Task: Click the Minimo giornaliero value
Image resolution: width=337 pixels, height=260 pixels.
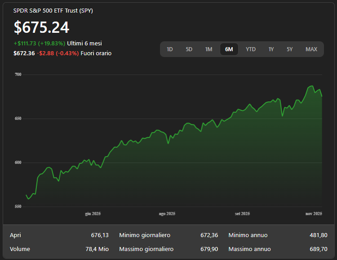Action: pos(209,235)
